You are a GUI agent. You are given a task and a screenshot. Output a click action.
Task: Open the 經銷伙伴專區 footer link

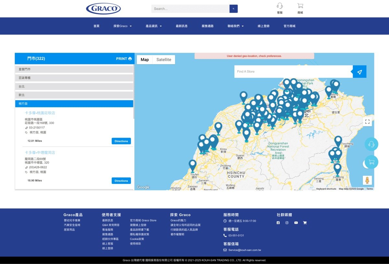(x=110, y=239)
